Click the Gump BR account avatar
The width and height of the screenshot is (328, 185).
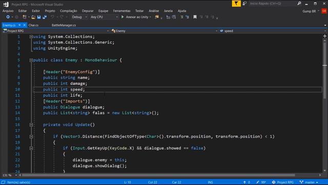(x=324, y=11)
